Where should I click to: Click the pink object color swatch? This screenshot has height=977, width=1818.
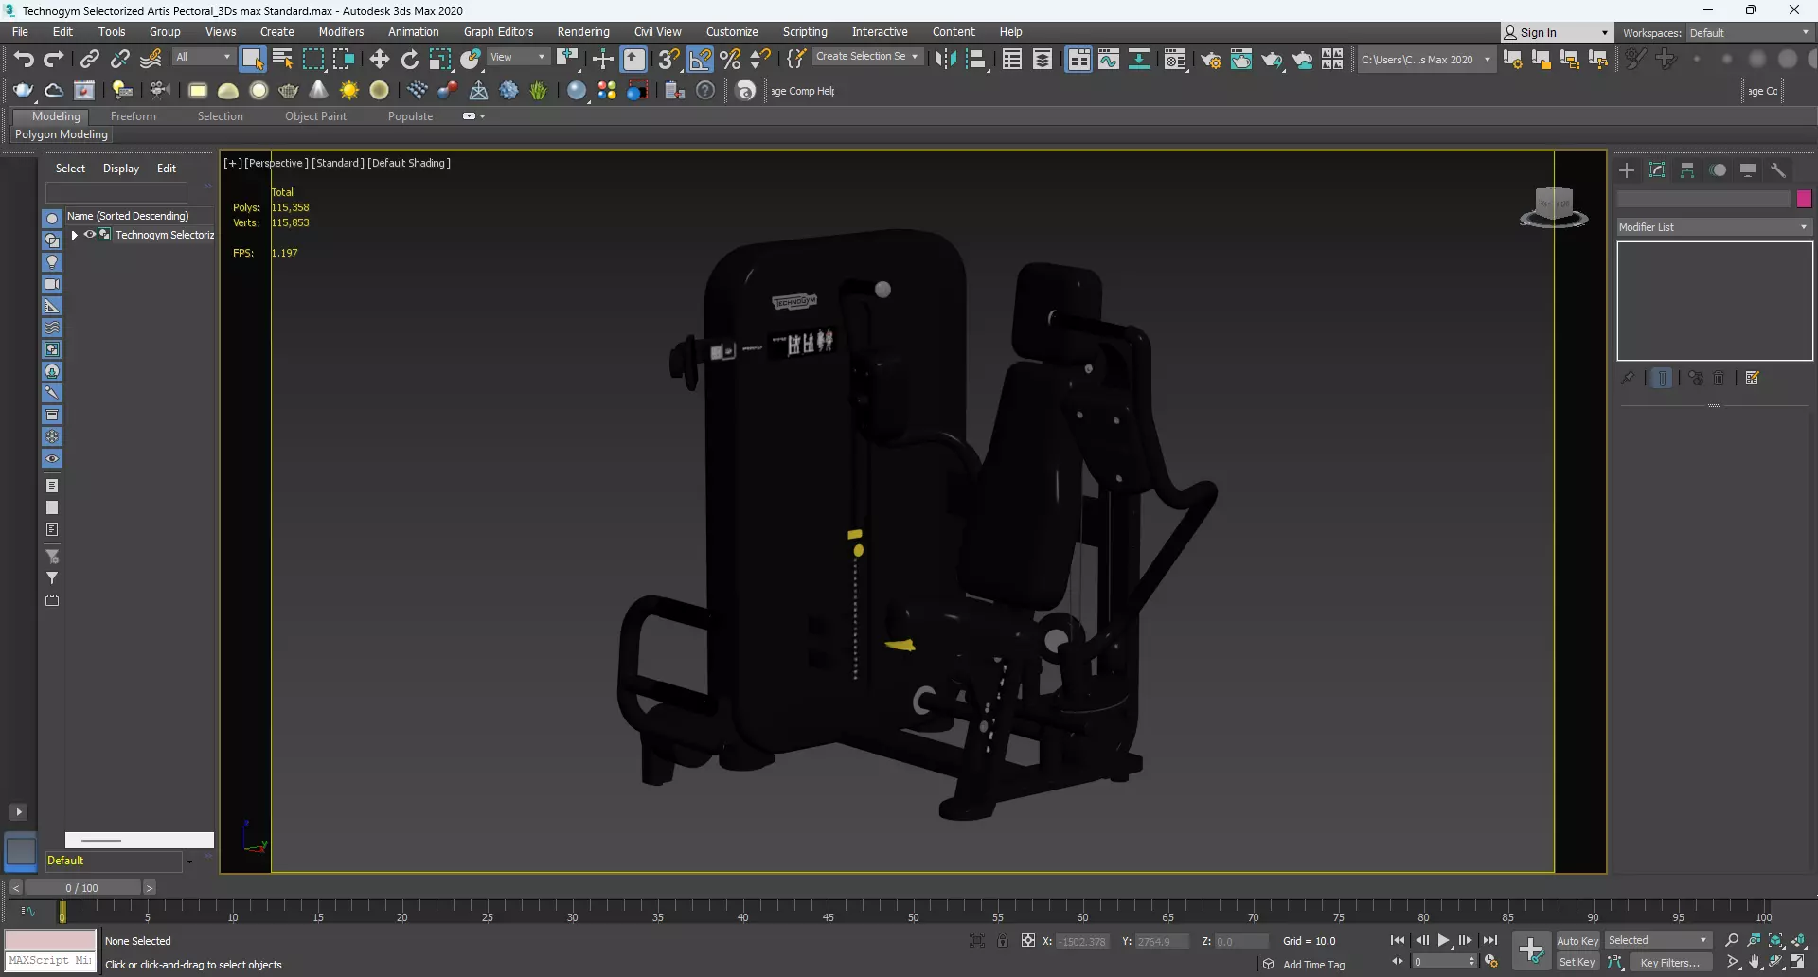[x=1804, y=199]
